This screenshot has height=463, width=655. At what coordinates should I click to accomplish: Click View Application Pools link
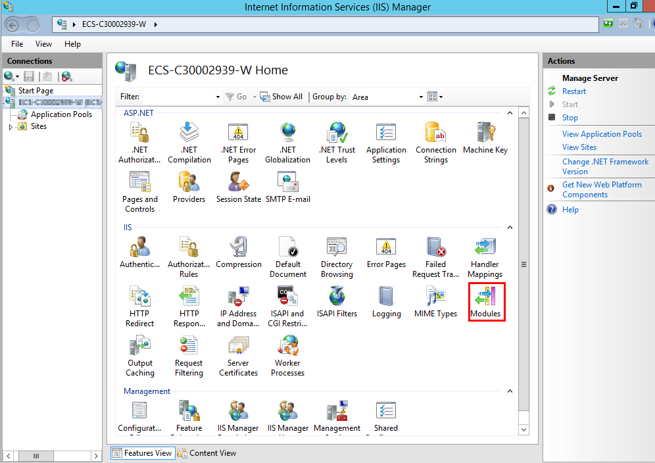point(602,134)
